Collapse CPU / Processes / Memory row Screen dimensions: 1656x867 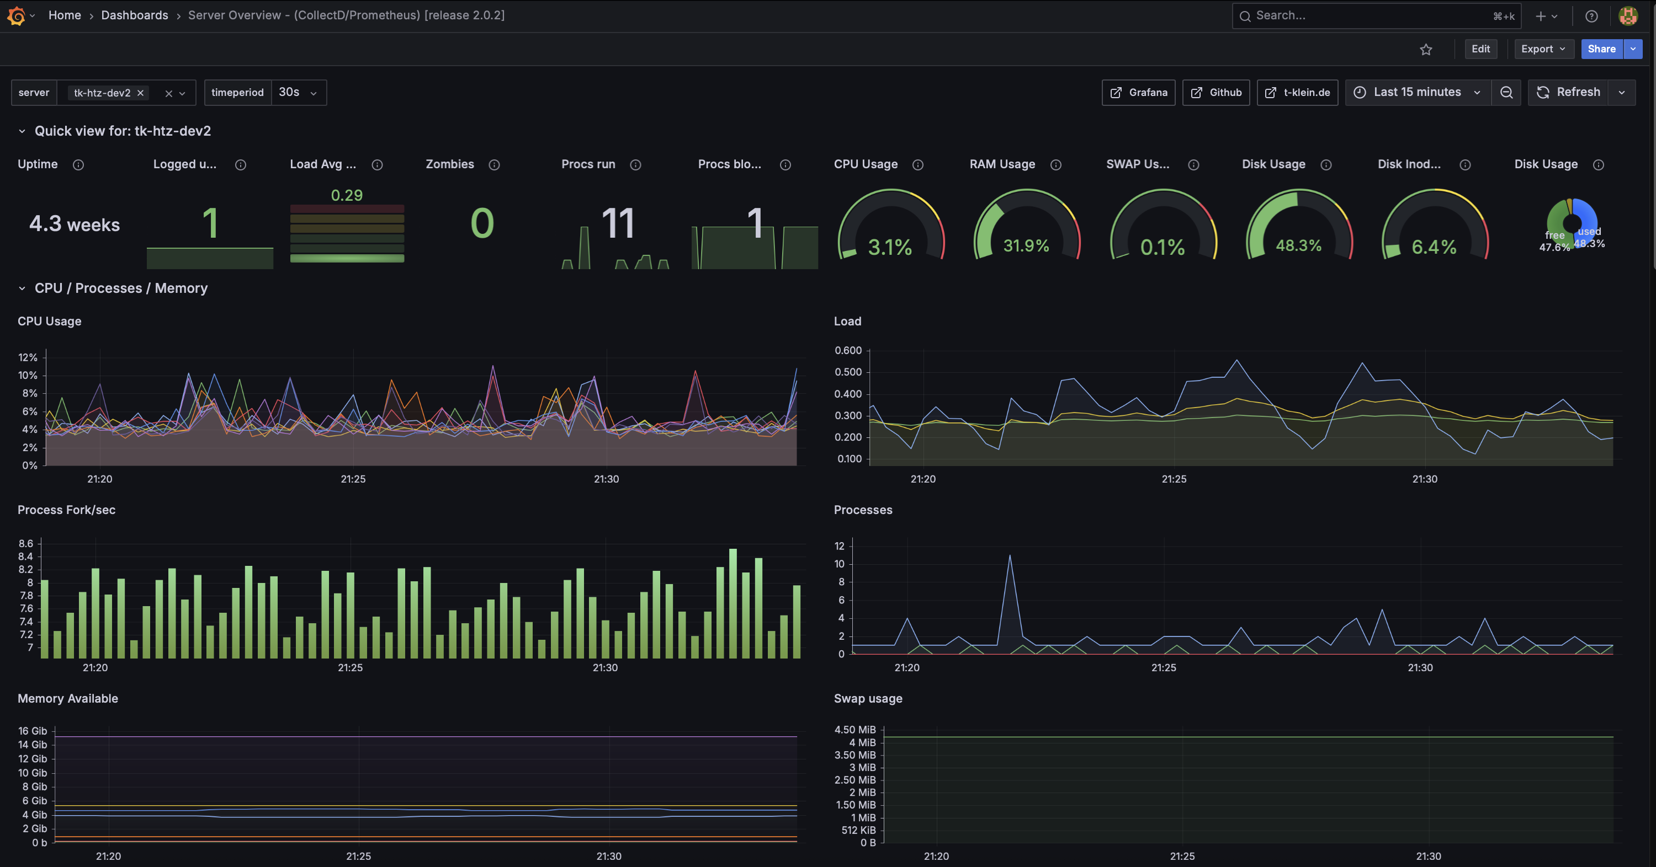[22, 288]
